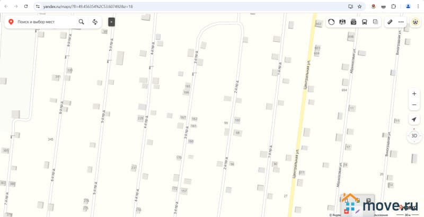Click the yandex.ru address bar URL

(x=88, y=6)
